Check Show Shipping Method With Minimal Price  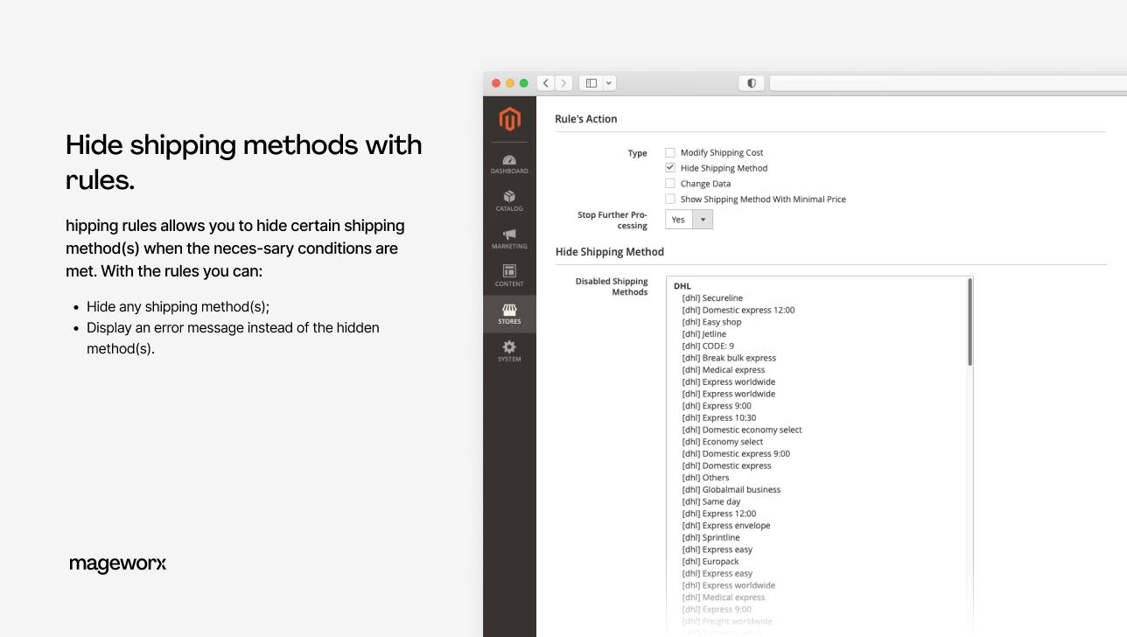[669, 199]
